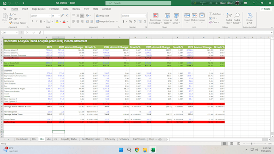This screenshot has width=274, height=154.
Task: Toggle Italic formatting
Action: tap(37, 21)
